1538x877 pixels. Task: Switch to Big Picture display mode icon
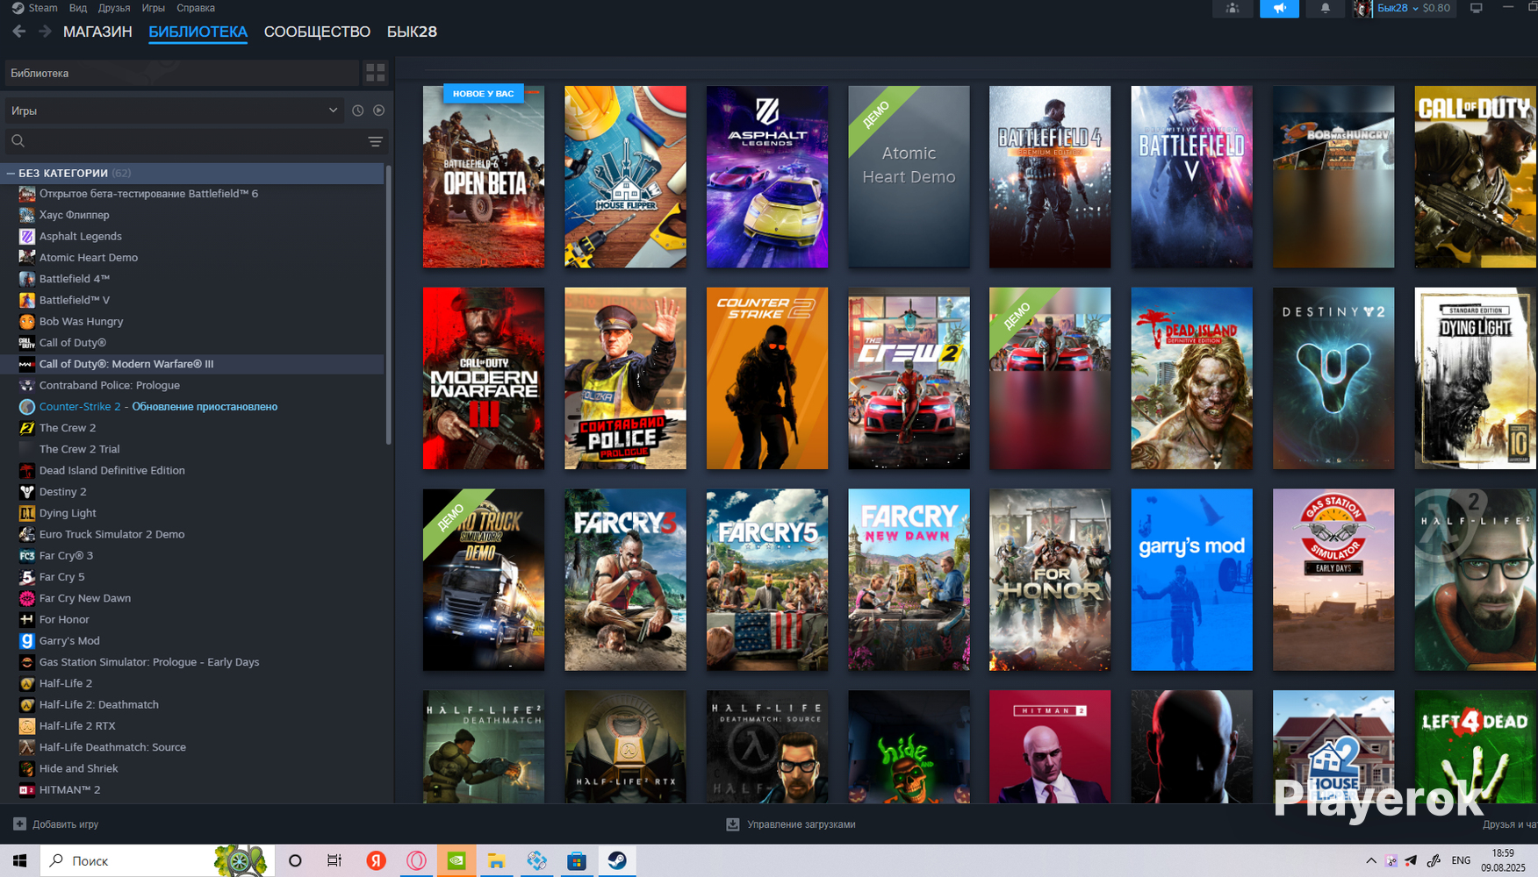click(x=1477, y=9)
